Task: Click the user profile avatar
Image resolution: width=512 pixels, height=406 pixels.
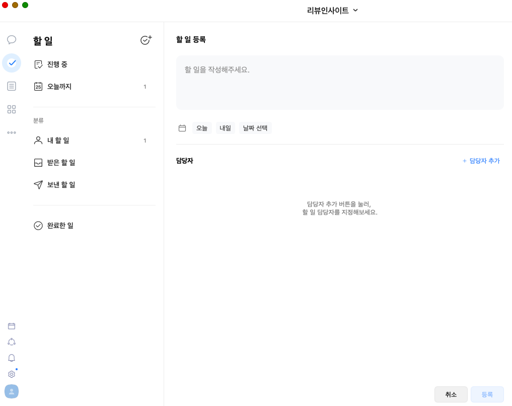Action: pos(12,391)
